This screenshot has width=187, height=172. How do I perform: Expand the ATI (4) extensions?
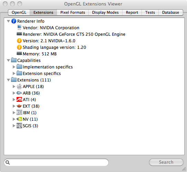coord(14,99)
